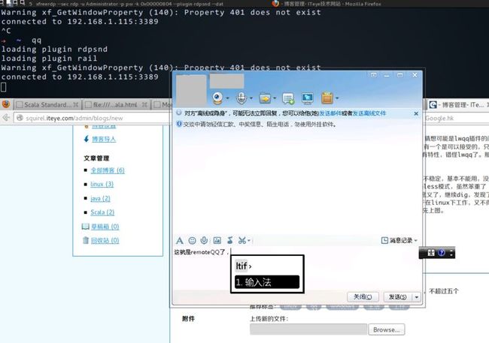Click the send picture icon
This screenshot has height=343, width=489.
coord(217,240)
